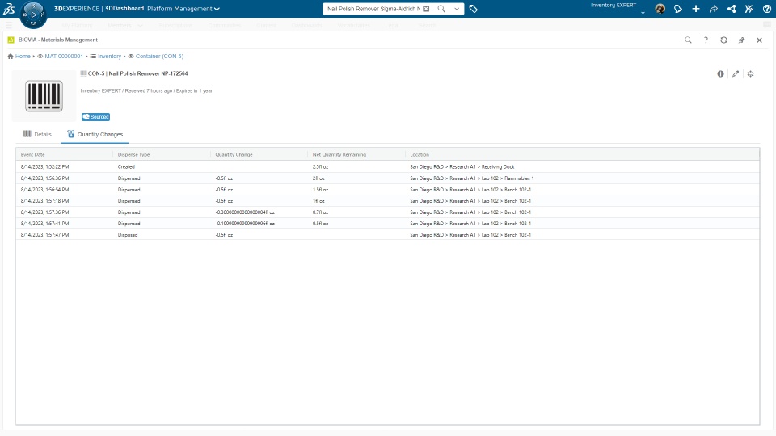Click Receiving Dock location cell
The height and width of the screenshot is (436, 776).
click(462, 166)
